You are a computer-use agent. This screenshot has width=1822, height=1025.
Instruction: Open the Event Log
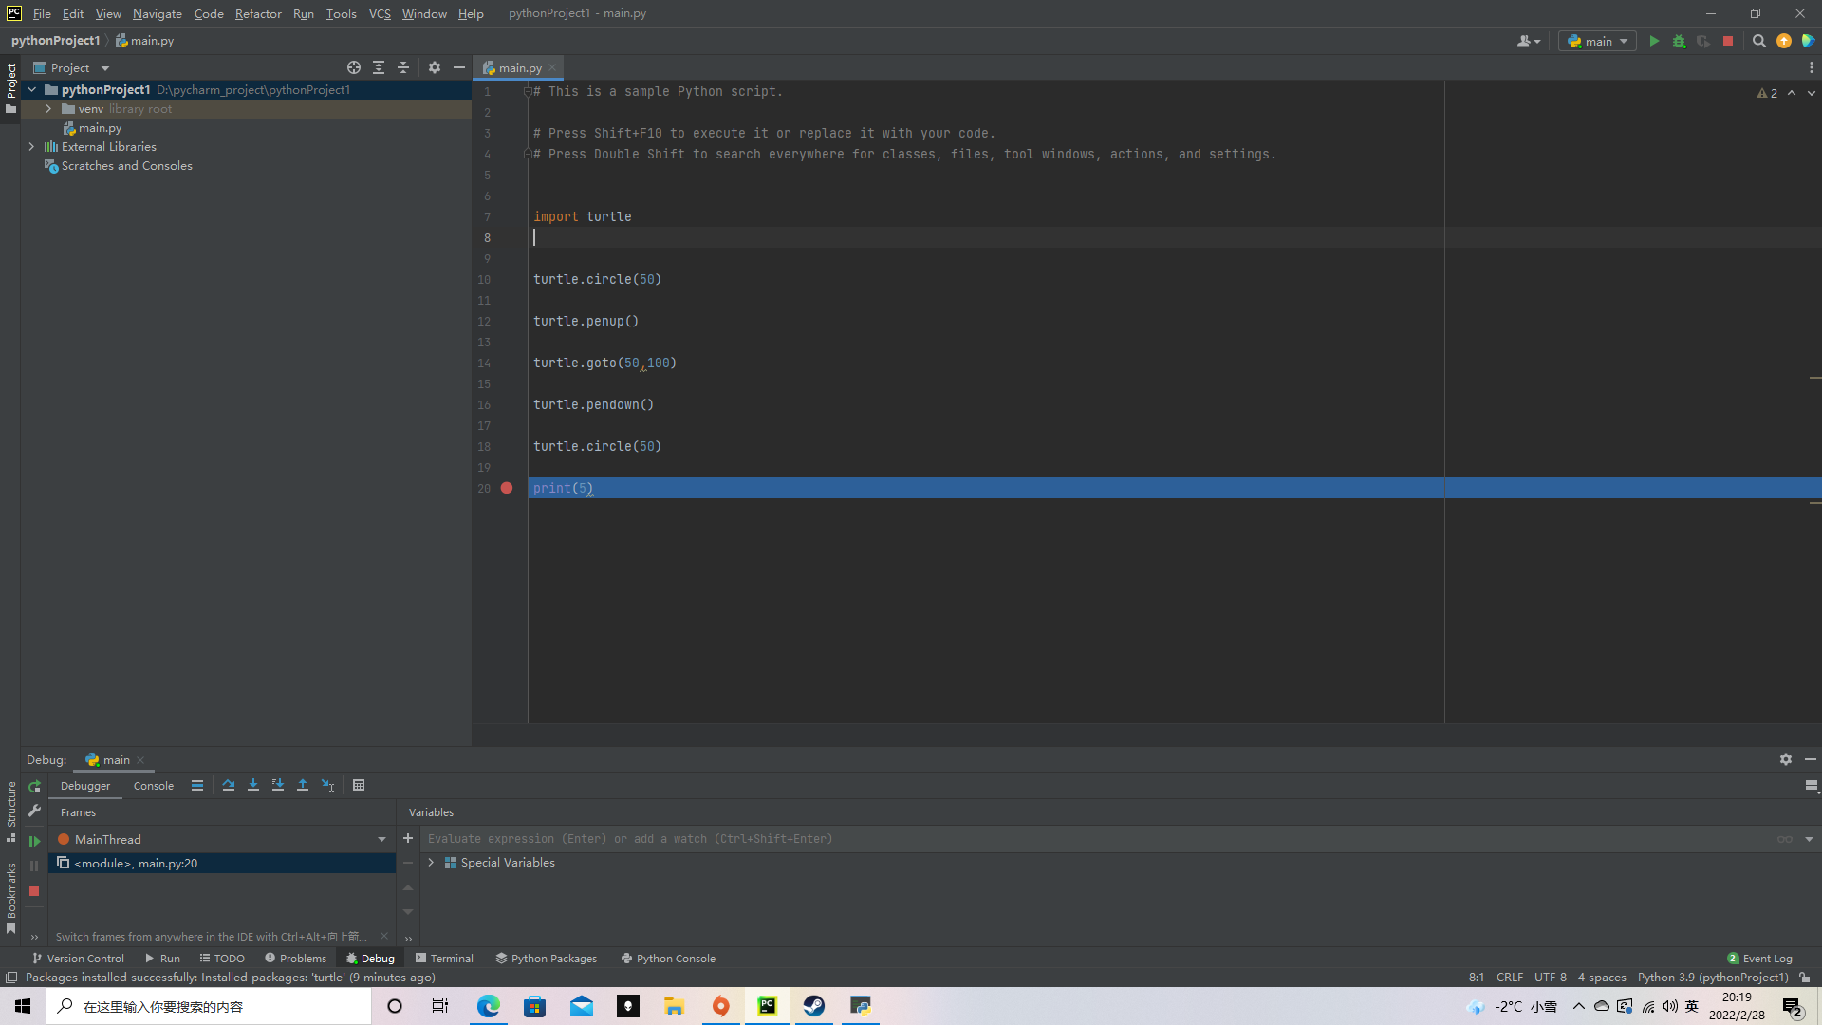click(x=1763, y=959)
